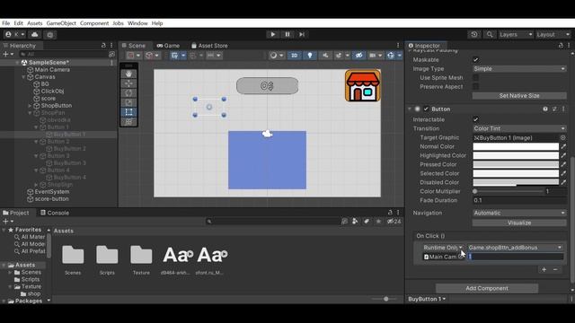
Task: Open the Gizmos dropdown in Scene toolbar
Action: pos(399,56)
